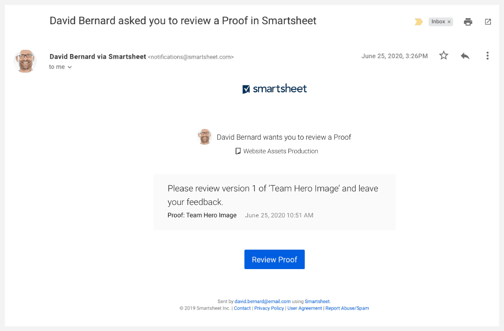504x331 pixels.
Task: Open the Contact footer link
Action: (x=242, y=308)
